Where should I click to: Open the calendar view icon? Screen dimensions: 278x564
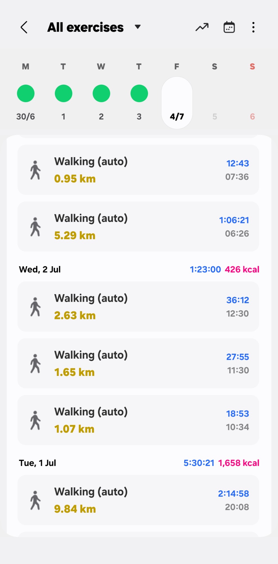click(x=229, y=27)
